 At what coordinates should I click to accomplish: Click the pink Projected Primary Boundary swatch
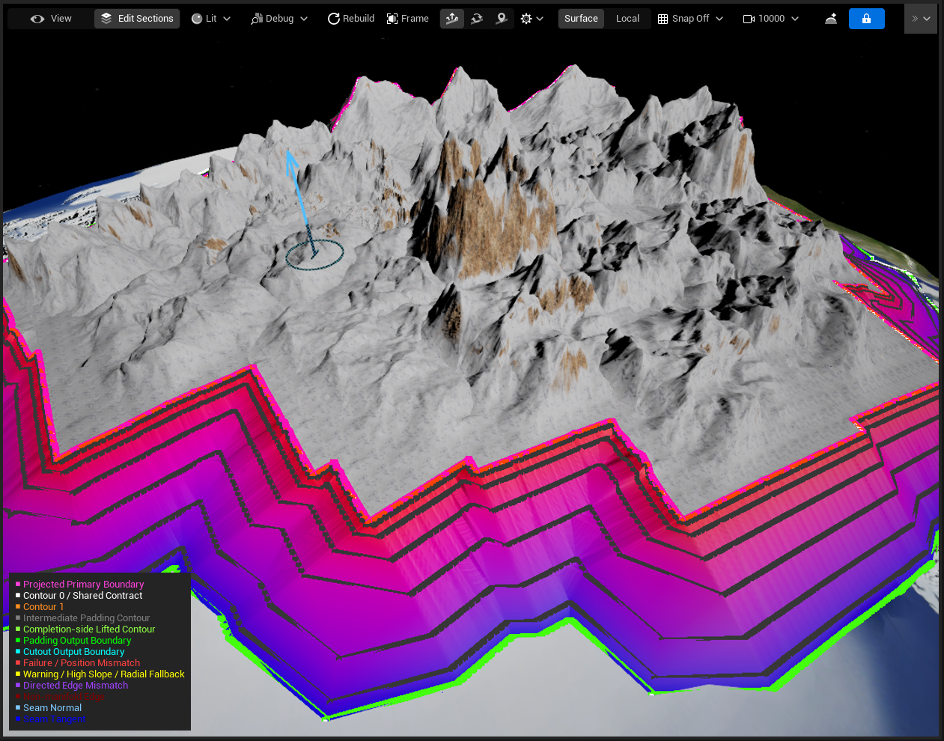18,585
